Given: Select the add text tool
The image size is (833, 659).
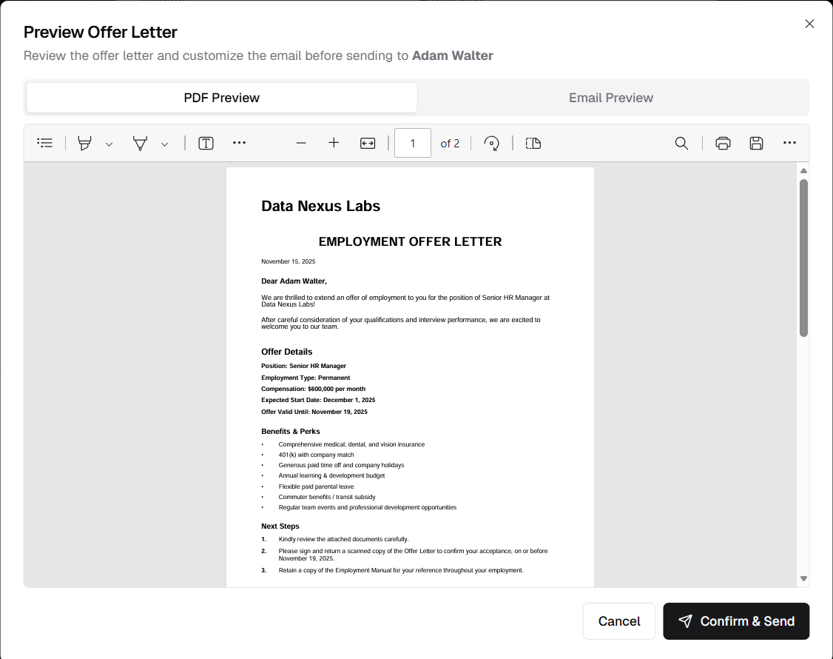Looking at the screenshot, I should [x=206, y=143].
